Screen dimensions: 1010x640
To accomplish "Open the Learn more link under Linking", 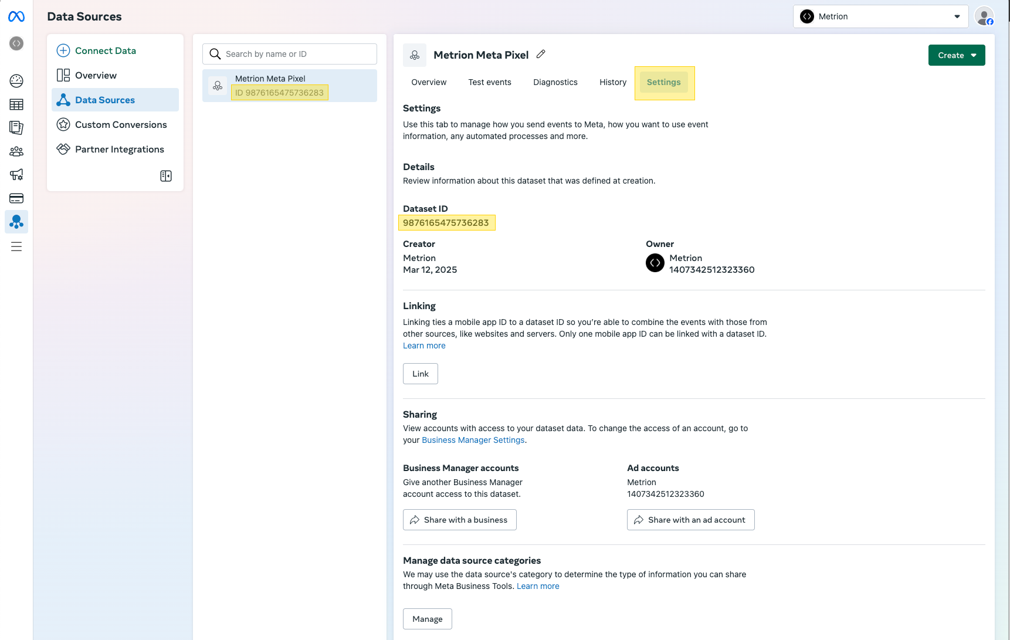I will 424,346.
